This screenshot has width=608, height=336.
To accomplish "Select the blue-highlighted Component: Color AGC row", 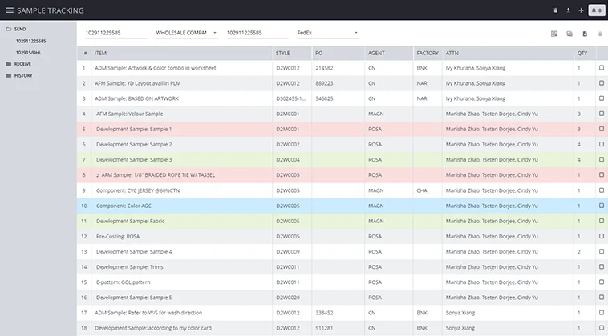I will (343, 206).
